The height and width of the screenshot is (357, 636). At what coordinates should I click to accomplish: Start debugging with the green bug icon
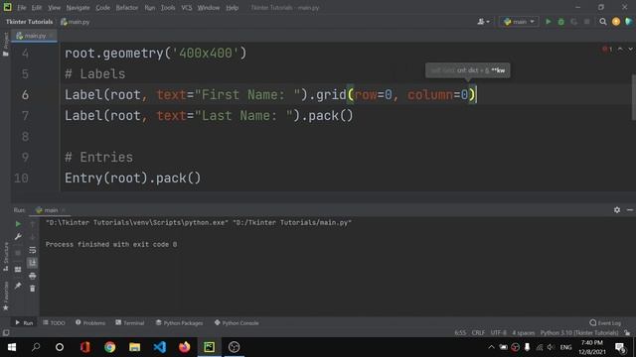[x=560, y=22]
